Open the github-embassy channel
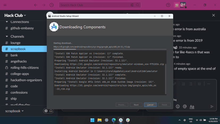 pos(23,28)
